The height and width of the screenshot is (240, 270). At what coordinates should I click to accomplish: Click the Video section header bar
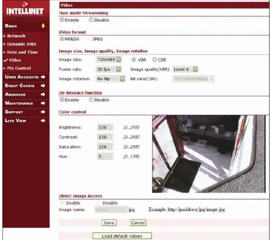click(164, 5)
